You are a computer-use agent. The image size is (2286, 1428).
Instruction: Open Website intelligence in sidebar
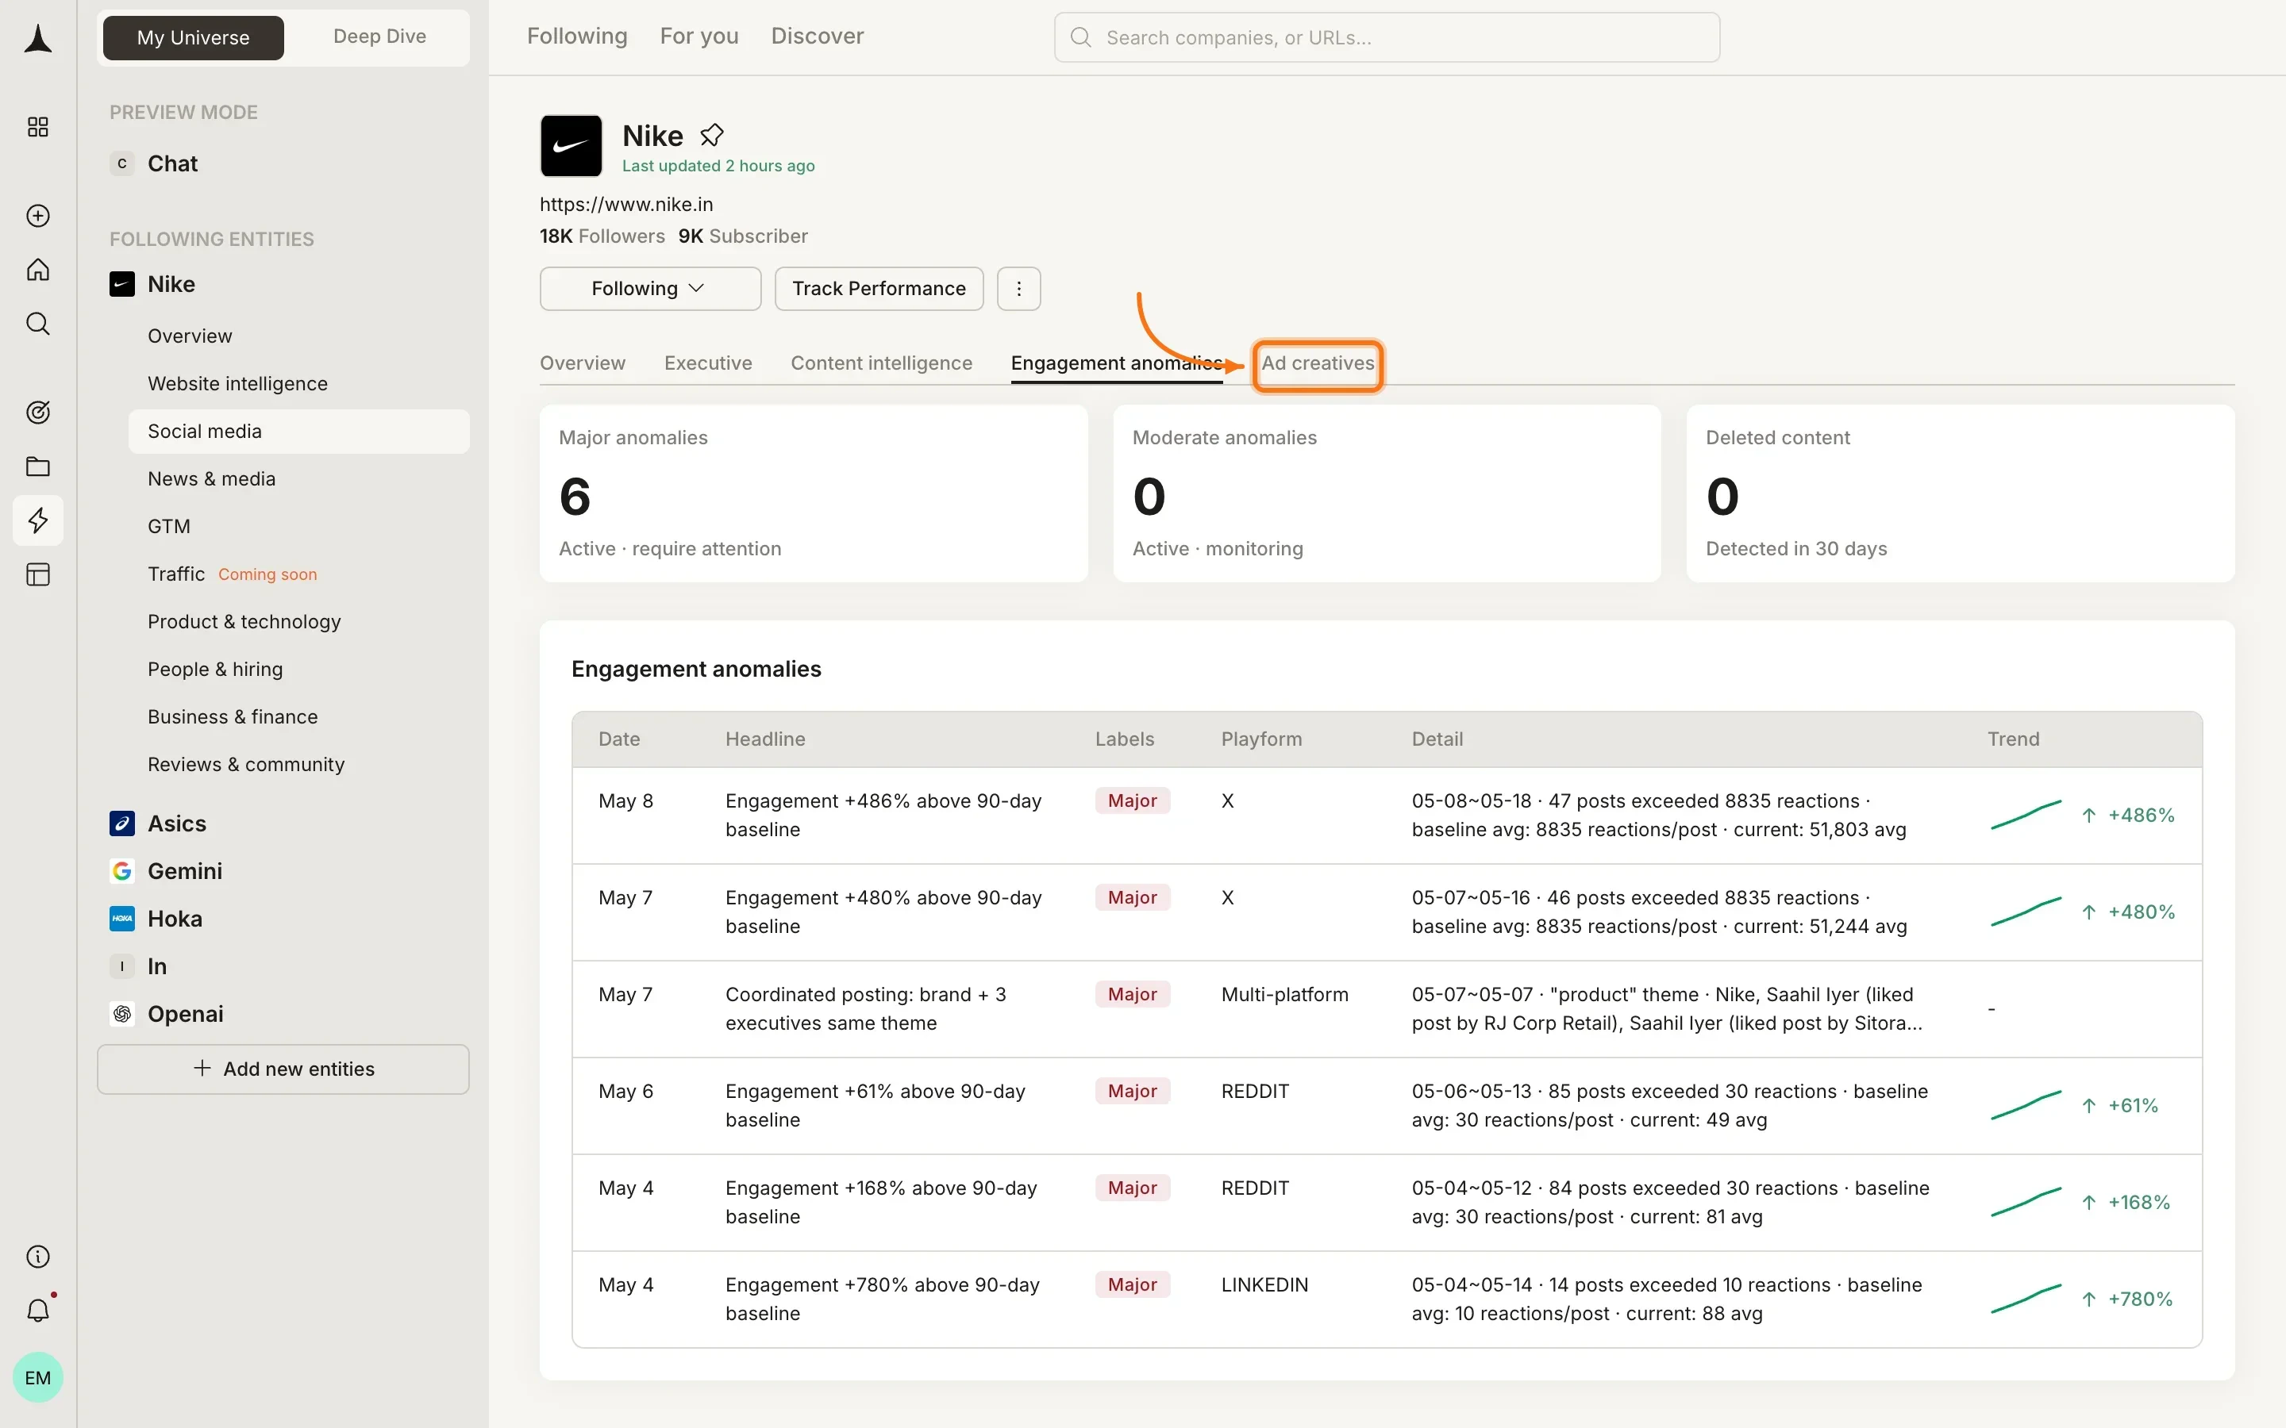237,383
